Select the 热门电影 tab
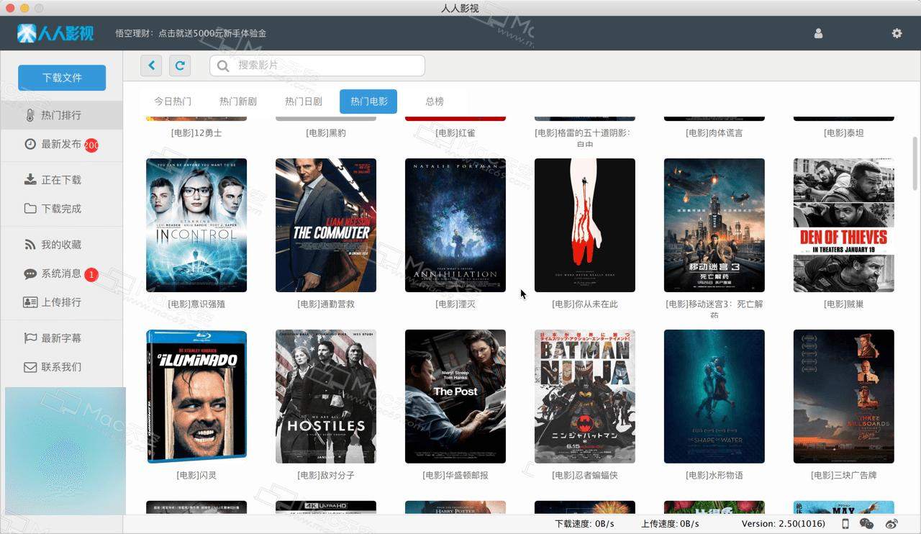 [368, 101]
